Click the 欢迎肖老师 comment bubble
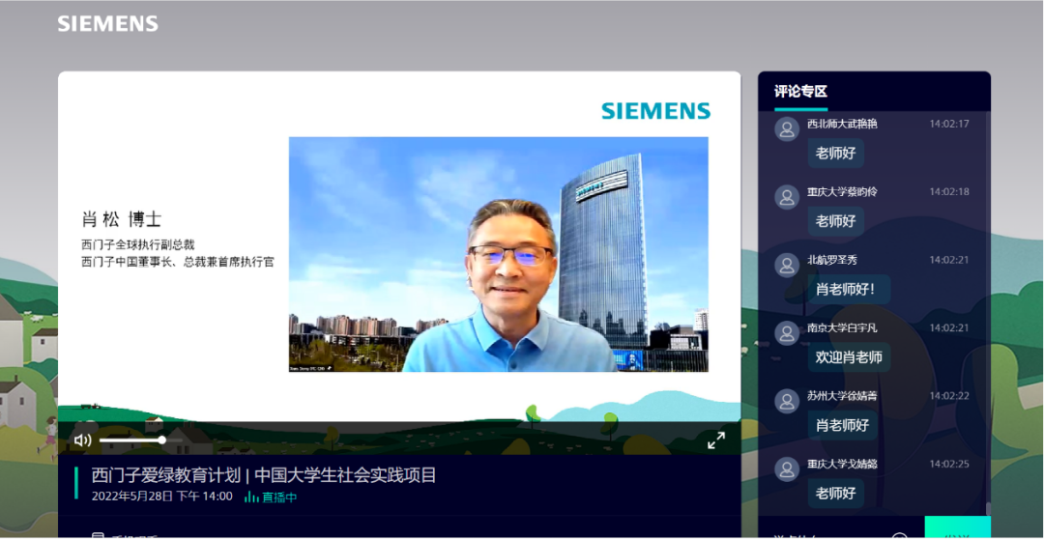This screenshot has width=1044, height=539. (849, 357)
